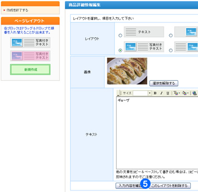This screenshot has width=198, height=192.
Task: Apply bold formatting in the editor toolbar
Action: [155, 93]
